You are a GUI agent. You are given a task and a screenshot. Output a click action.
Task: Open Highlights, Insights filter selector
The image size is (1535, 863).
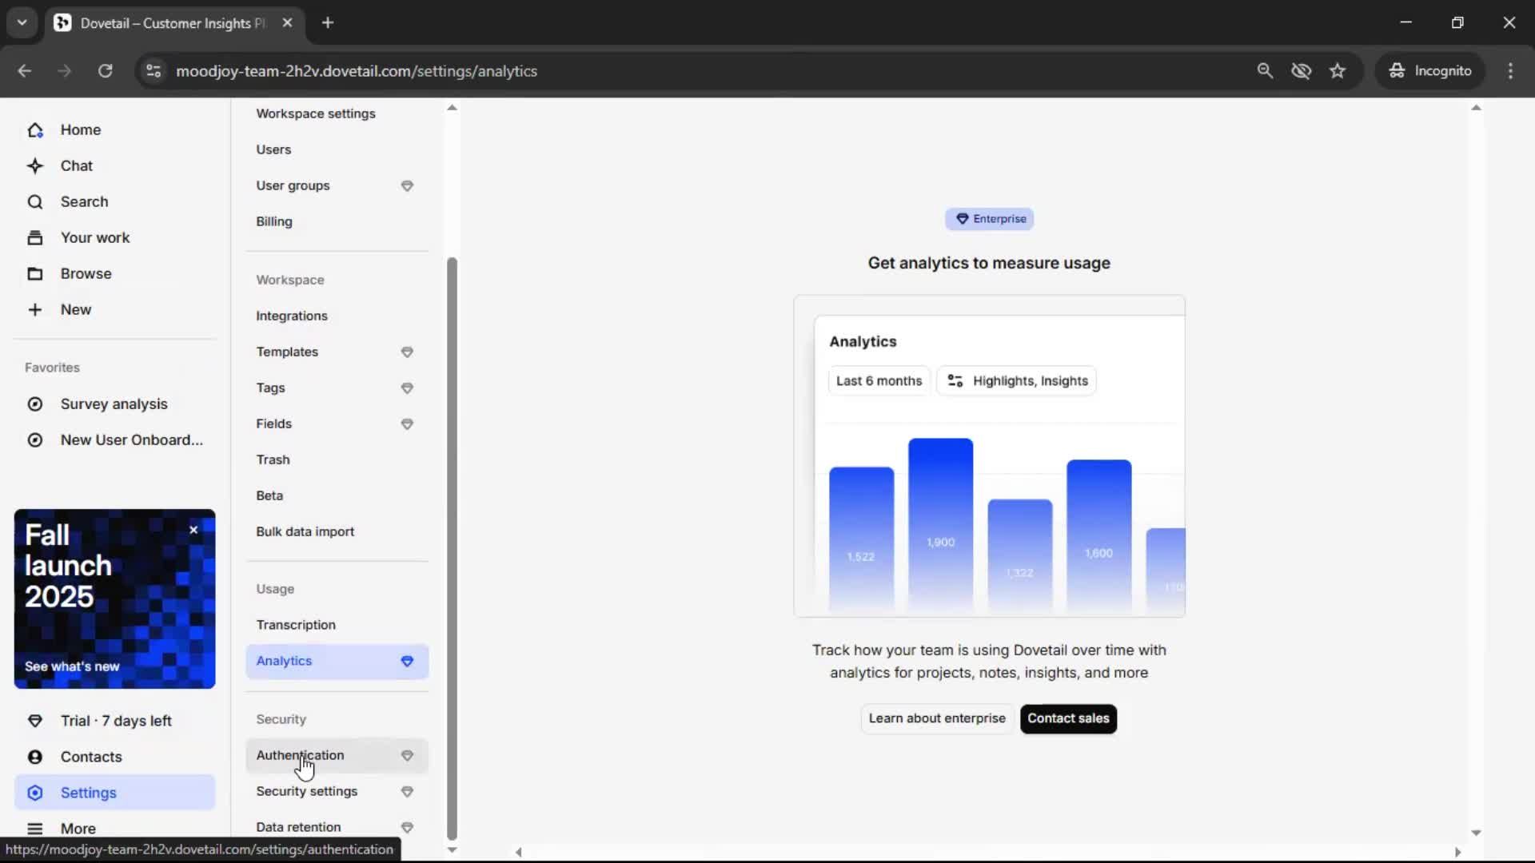click(1017, 381)
